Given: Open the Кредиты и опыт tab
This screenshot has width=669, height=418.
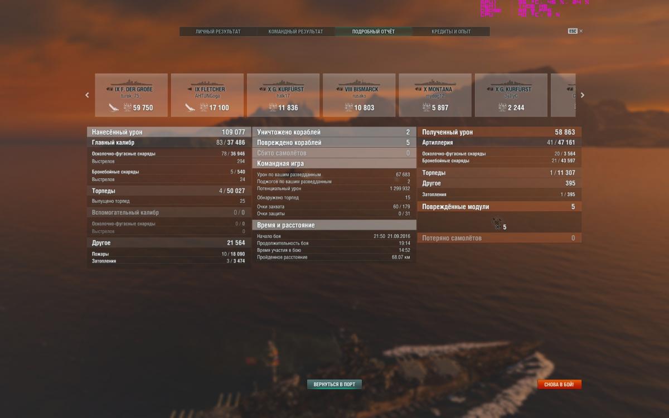Looking at the screenshot, I should click(x=450, y=32).
